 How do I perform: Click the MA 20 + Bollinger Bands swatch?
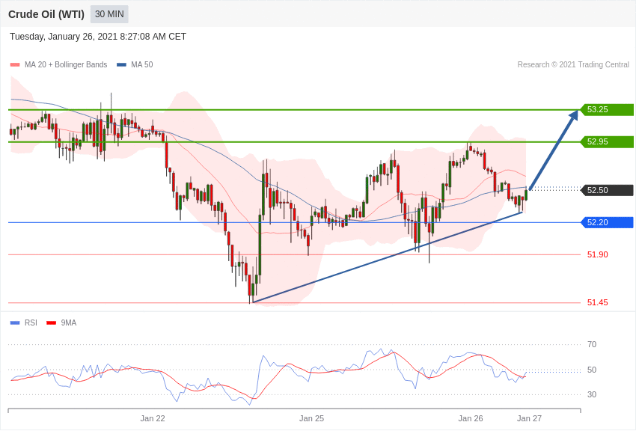15,65
